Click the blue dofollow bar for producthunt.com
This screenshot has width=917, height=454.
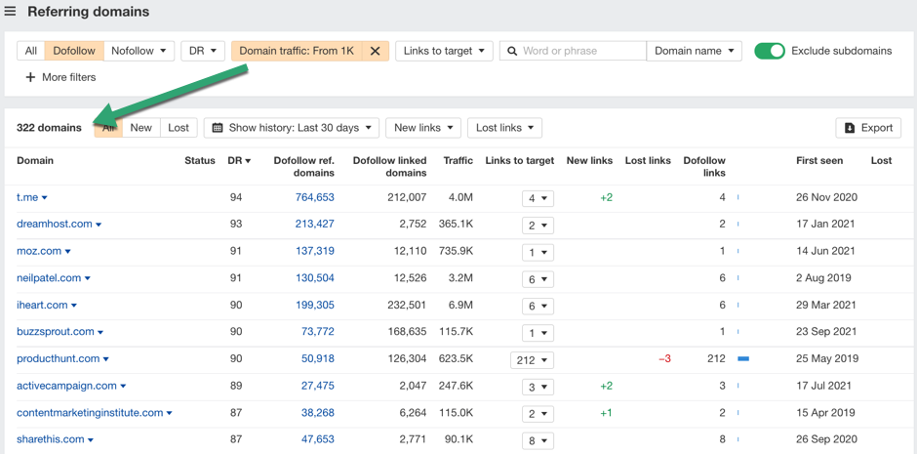pos(743,358)
